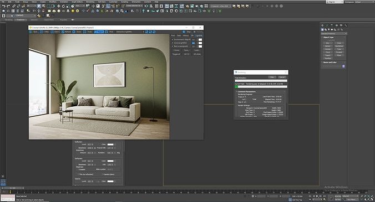Select the Shapes category icon
375x202 pixels.
coord(326,29)
